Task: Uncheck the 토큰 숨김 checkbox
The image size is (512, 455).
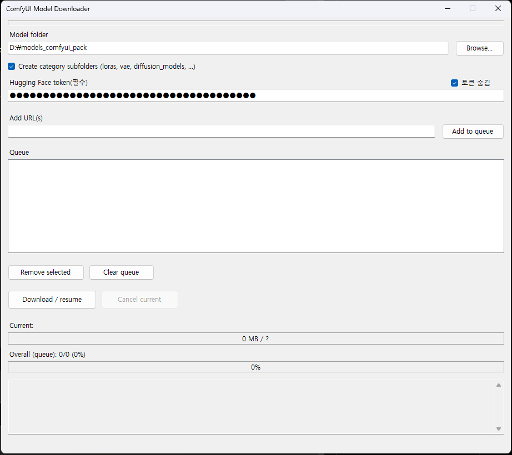Action: coord(454,83)
